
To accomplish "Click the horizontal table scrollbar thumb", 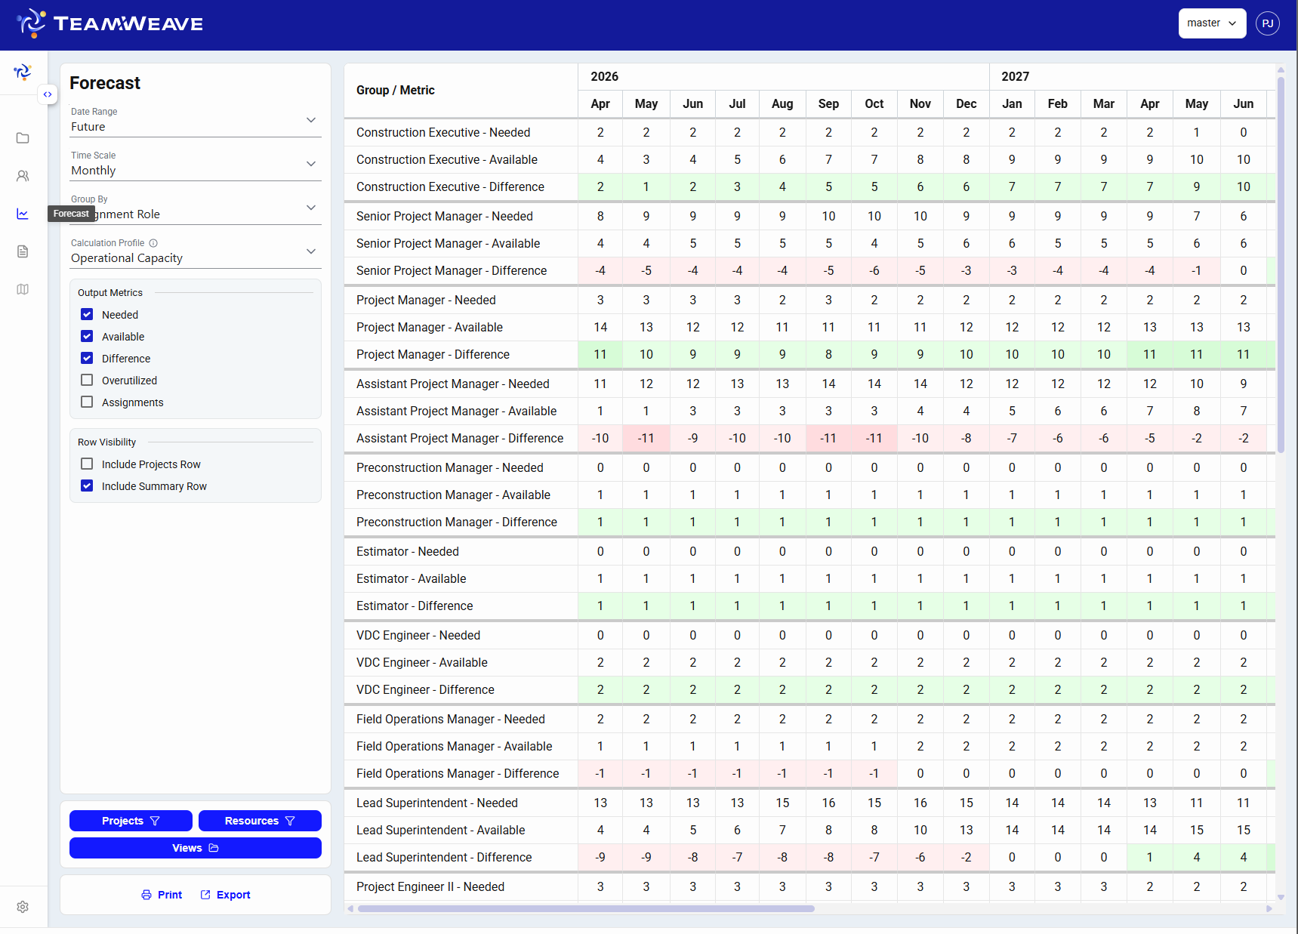I will click(x=586, y=908).
